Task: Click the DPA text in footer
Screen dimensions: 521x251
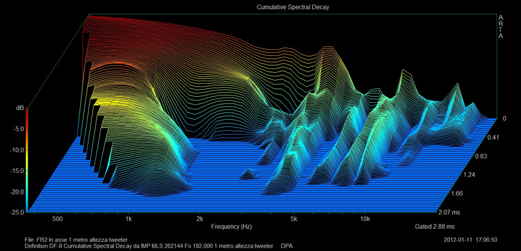Action: pos(287,246)
